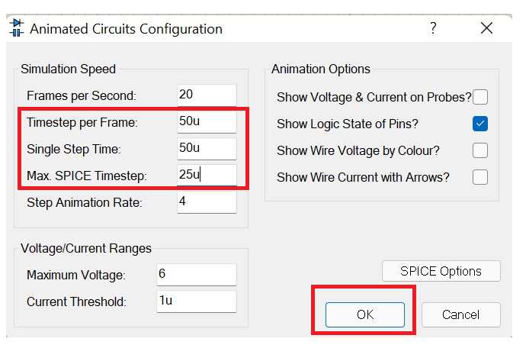
Task: Click the 'Show Logic State of Pins?' label text
Action: pos(348,124)
